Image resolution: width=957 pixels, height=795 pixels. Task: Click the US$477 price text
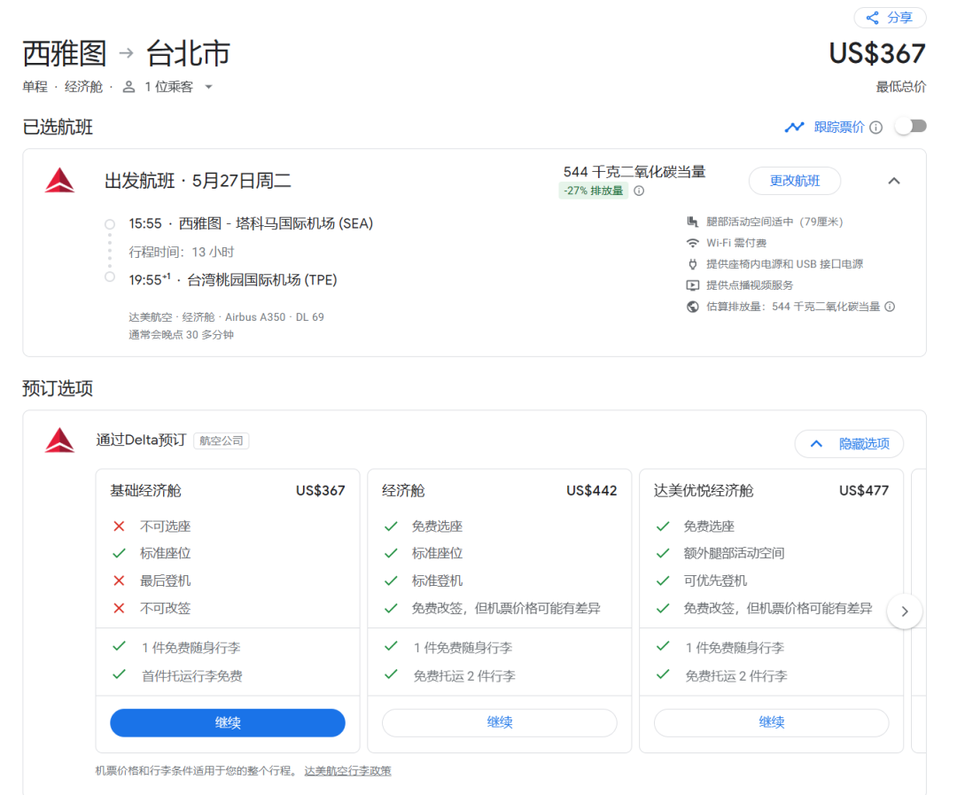point(864,490)
